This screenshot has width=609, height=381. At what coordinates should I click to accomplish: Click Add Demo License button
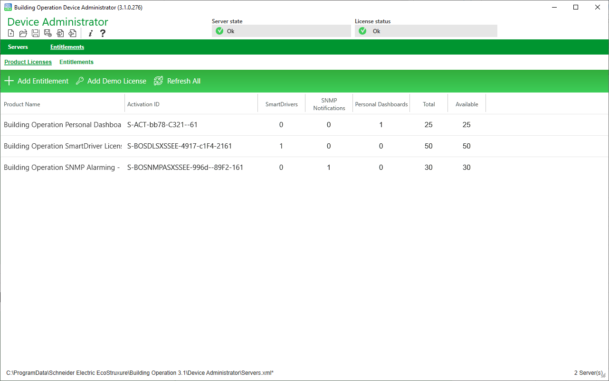click(x=111, y=81)
